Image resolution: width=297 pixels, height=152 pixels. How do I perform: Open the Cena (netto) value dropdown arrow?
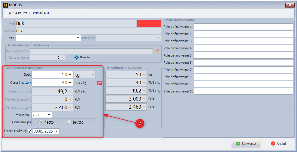[x=70, y=83]
